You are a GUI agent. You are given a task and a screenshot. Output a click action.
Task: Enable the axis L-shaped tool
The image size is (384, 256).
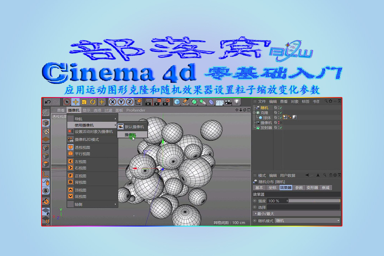46,175
